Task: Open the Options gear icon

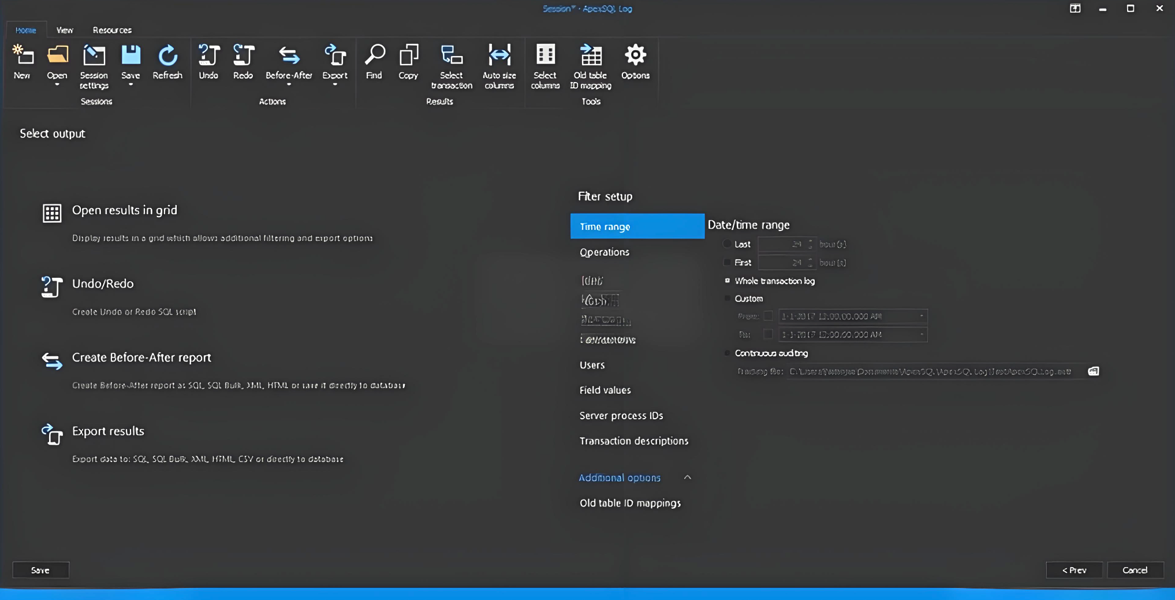Action: pos(635,55)
